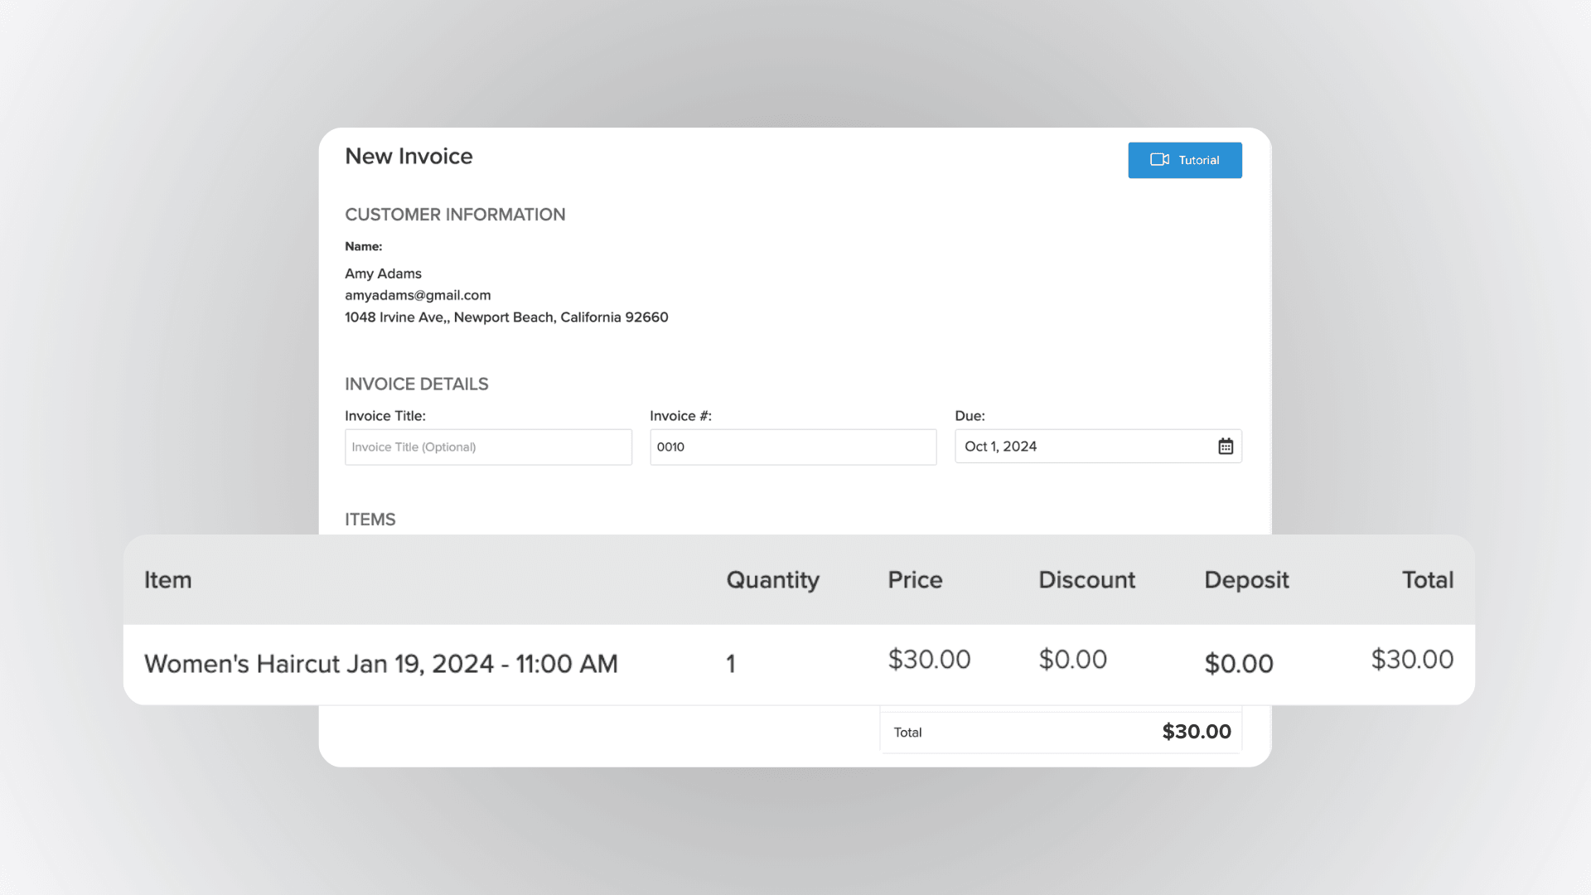1591x895 pixels.
Task: Click the New Invoice page title
Action: tap(409, 156)
